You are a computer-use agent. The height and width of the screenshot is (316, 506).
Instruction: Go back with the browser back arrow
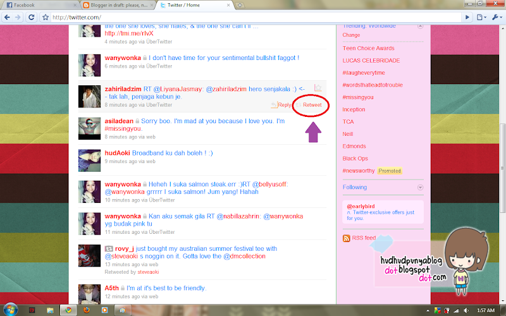click(x=7, y=17)
